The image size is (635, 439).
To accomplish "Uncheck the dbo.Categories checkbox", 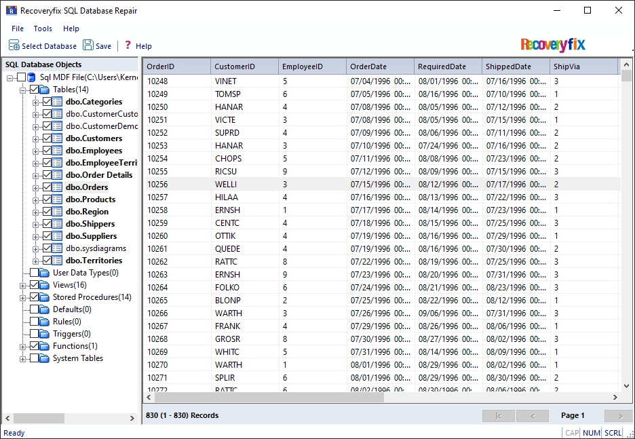I will [x=47, y=102].
